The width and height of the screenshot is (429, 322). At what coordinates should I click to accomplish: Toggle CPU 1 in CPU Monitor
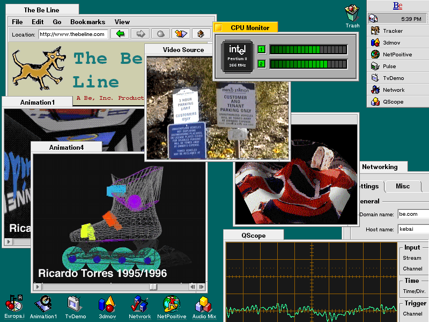pos(262,49)
